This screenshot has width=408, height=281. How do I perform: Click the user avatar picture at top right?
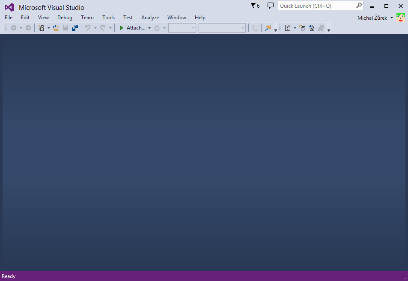click(x=400, y=18)
